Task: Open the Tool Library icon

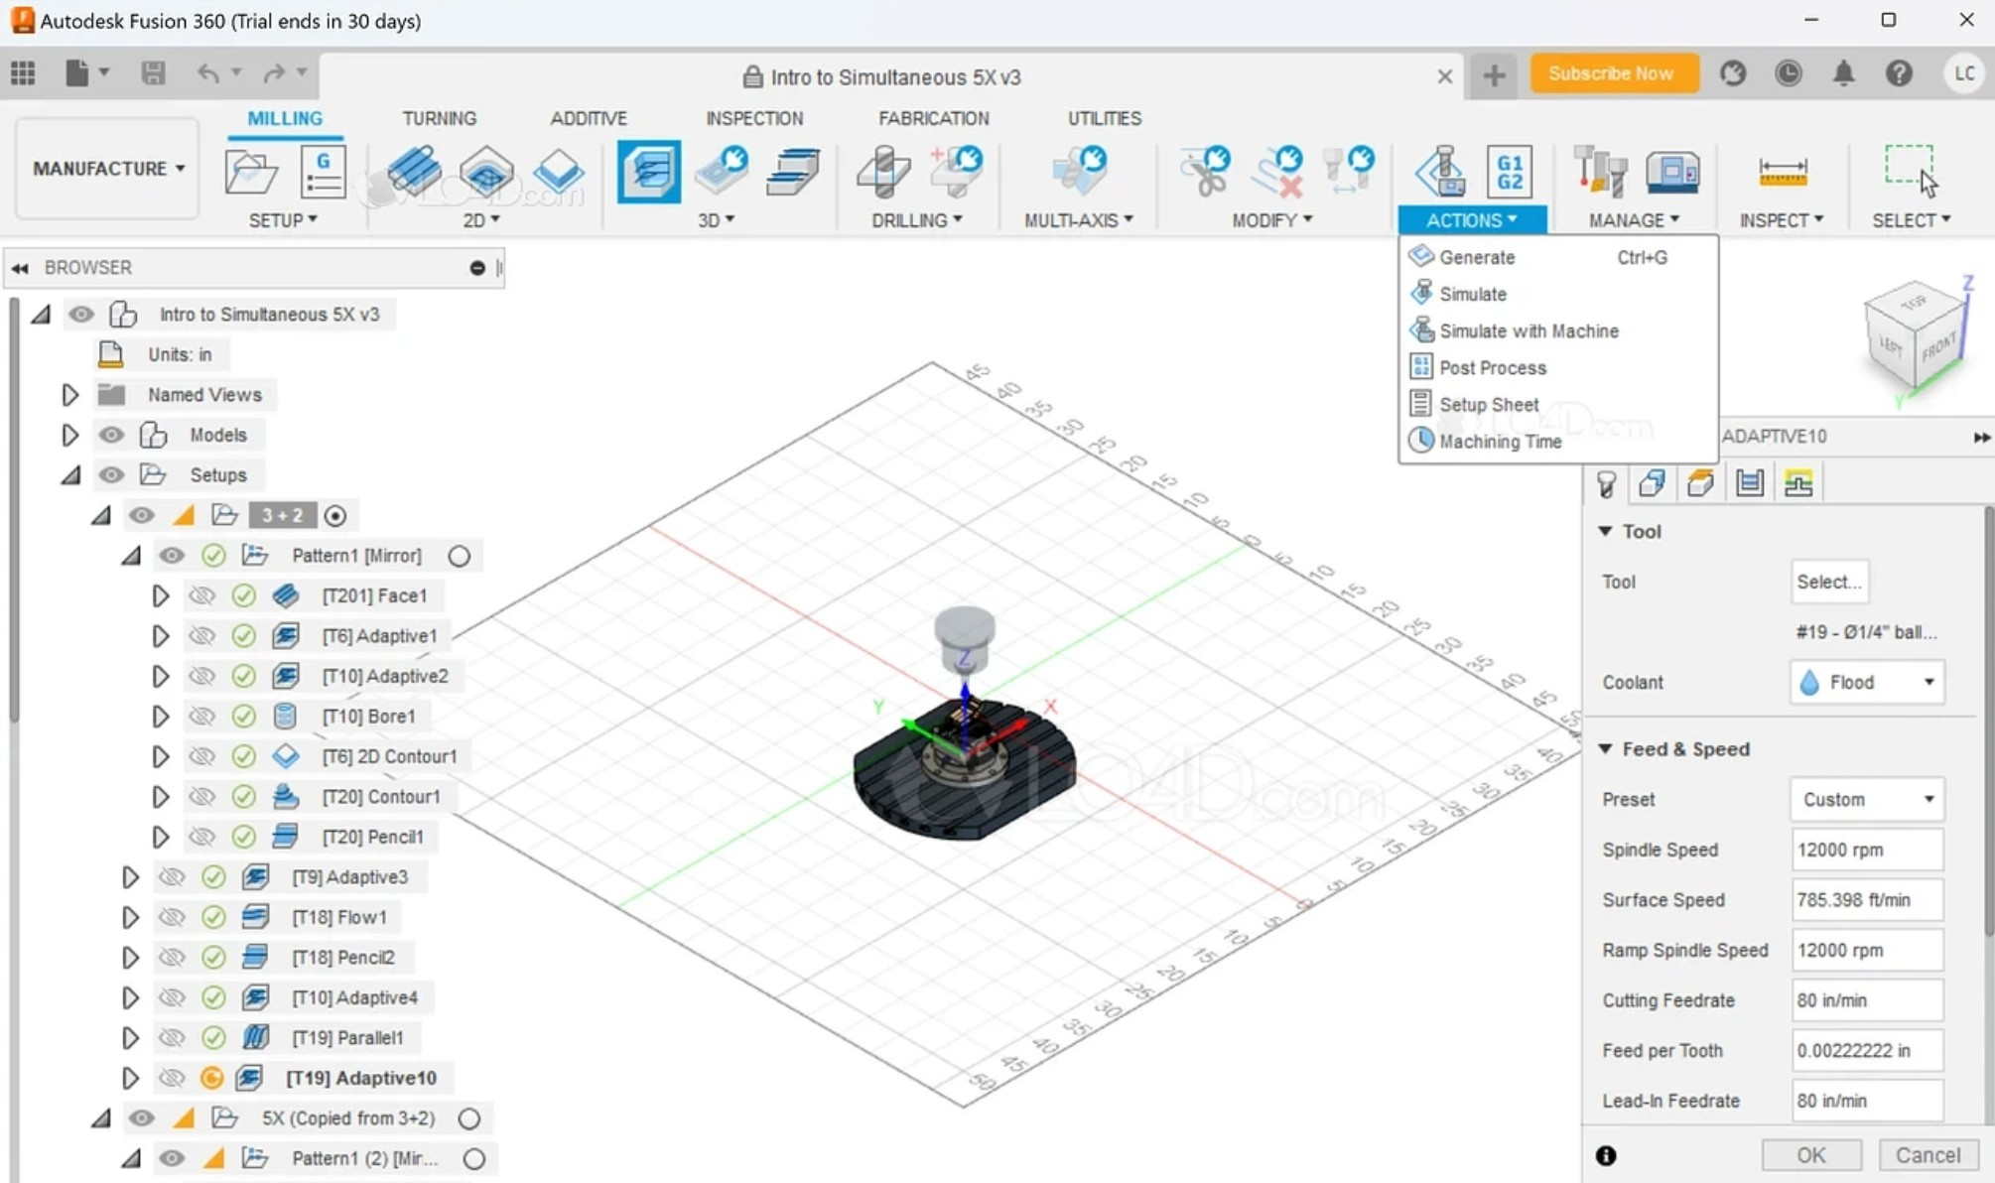Action: point(1600,172)
